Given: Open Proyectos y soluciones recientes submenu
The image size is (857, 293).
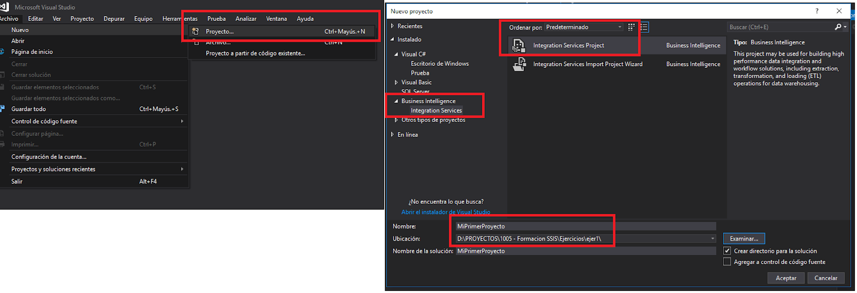Looking at the screenshot, I should pos(94,169).
